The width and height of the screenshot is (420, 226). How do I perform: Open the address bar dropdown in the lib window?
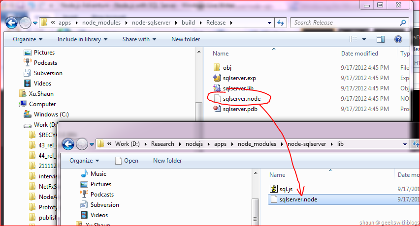pyautogui.click(x=405, y=144)
